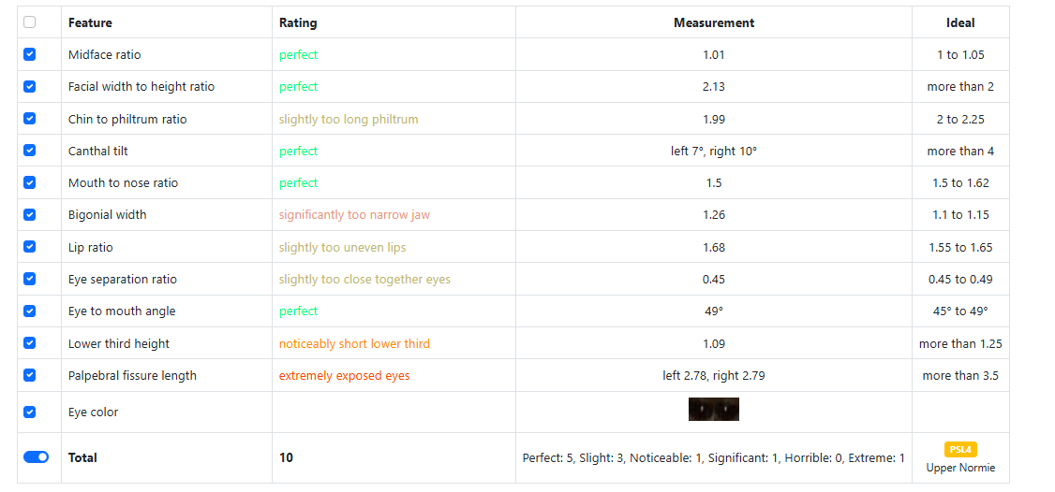This screenshot has width=1055, height=492.
Task: Uncheck the Mouth to nose ratio checkbox
Action: [29, 182]
